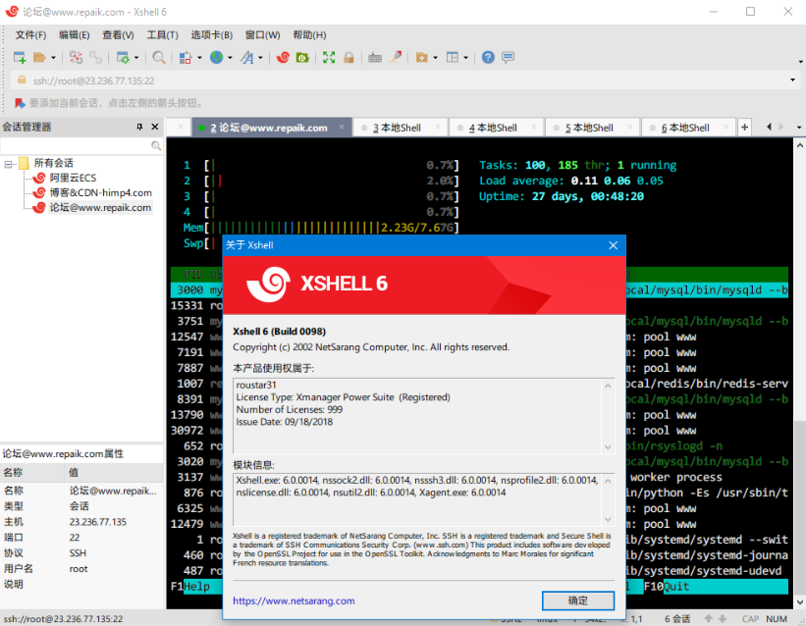The height and width of the screenshot is (626, 806).
Task: Click the host value 23.236.77.135
Action: pos(97,522)
